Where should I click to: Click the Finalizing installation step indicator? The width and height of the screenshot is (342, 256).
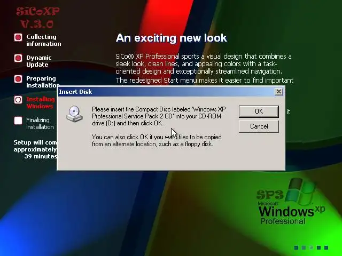point(18,121)
